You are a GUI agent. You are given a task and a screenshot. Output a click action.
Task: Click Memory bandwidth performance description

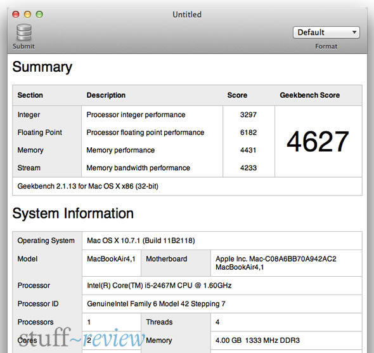tap(138, 168)
